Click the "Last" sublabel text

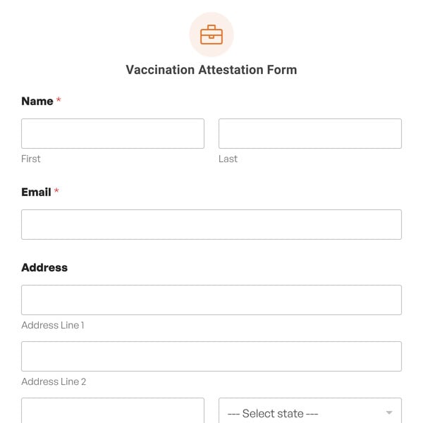(228, 159)
